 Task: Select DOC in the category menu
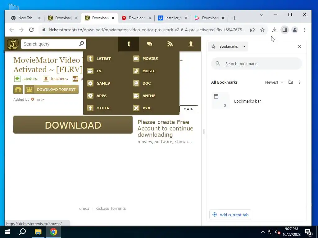pos(142,83)
